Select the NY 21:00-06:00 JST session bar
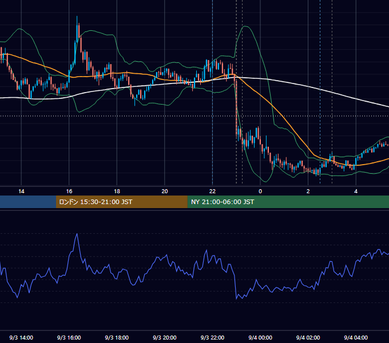 click(x=288, y=202)
